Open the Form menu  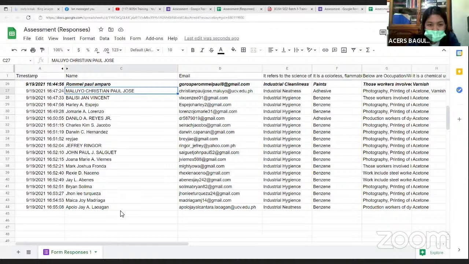coord(135,38)
